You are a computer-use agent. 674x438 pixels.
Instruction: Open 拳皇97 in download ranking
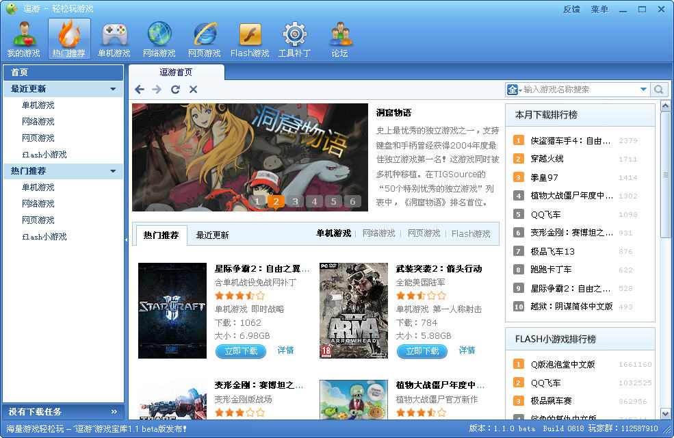[544, 177]
